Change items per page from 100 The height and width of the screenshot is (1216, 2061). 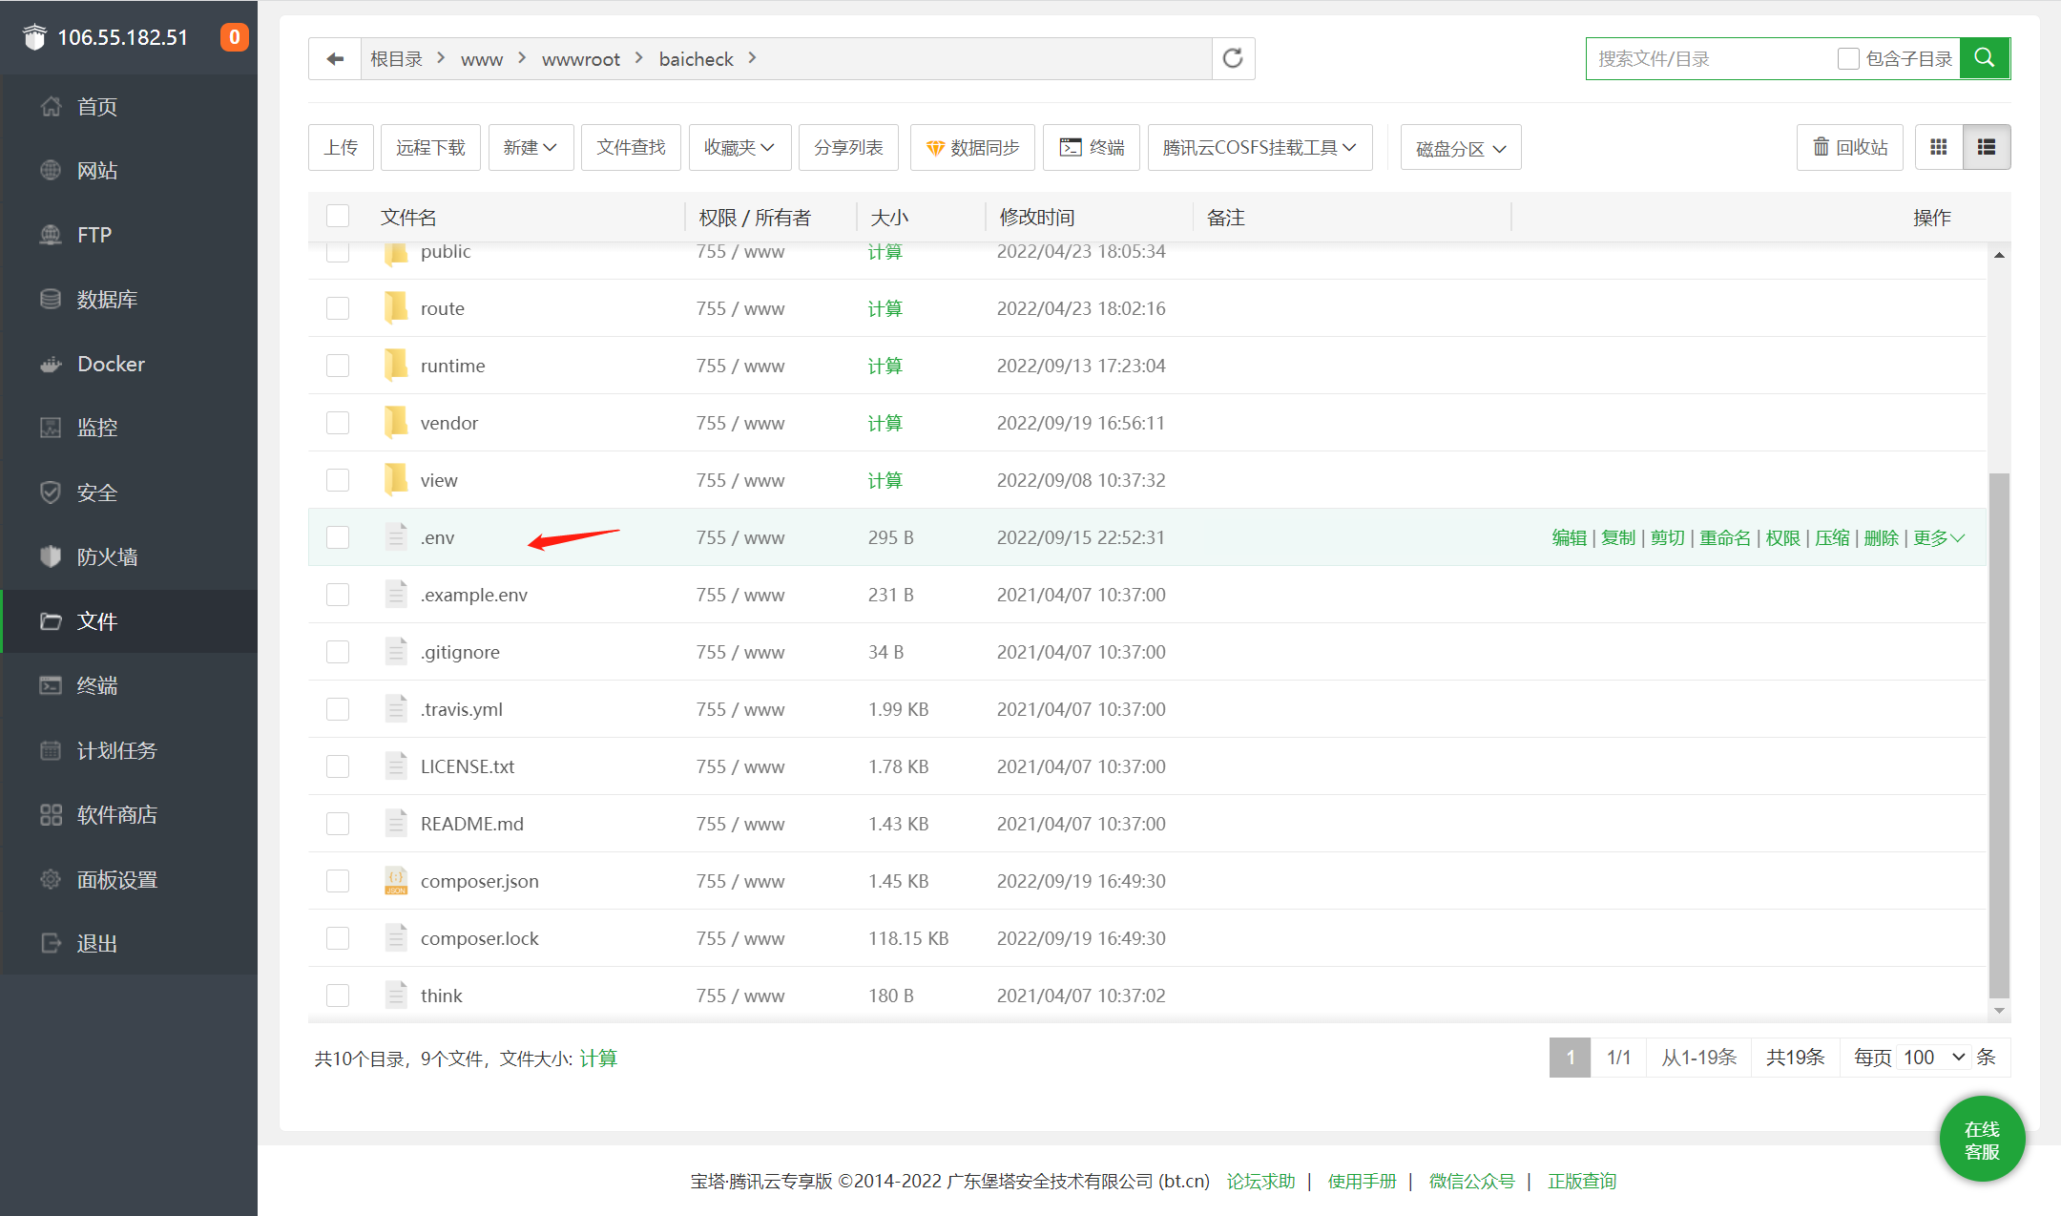click(1933, 1058)
